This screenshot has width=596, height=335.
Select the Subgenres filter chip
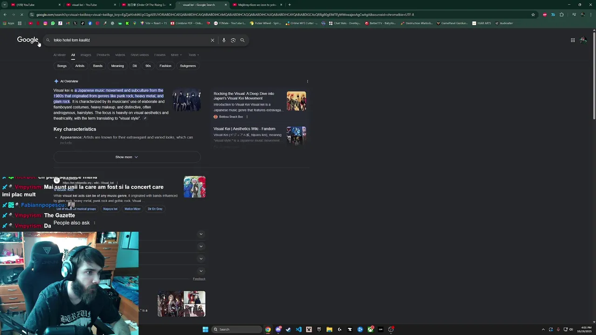(188, 66)
